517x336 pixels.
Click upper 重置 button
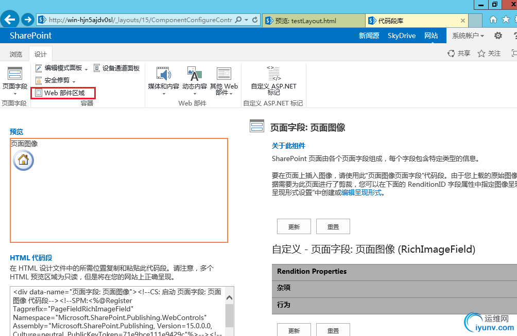tap(333, 226)
